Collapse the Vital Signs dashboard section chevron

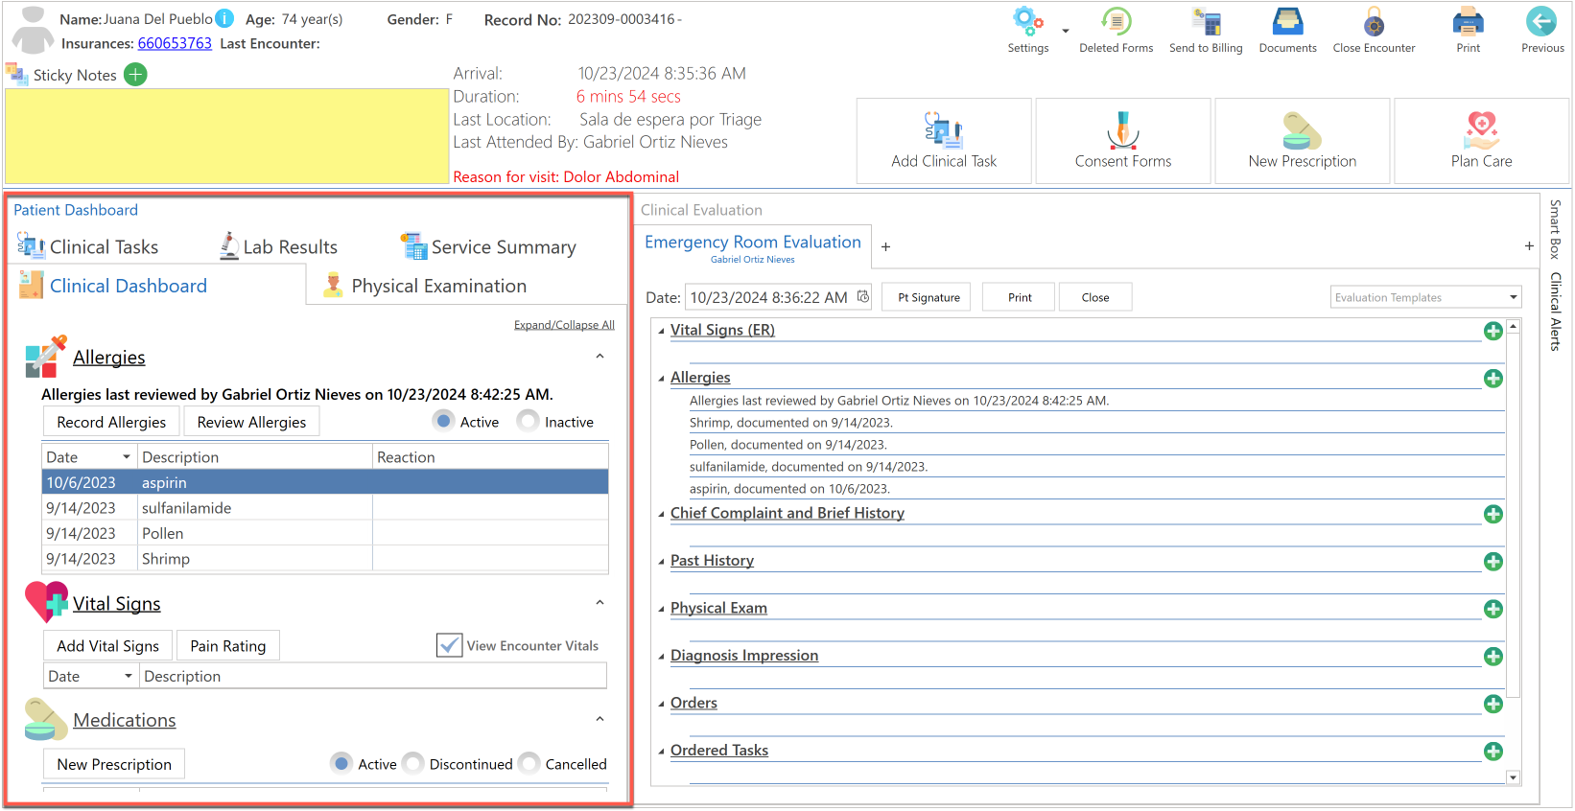pyautogui.click(x=599, y=603)
